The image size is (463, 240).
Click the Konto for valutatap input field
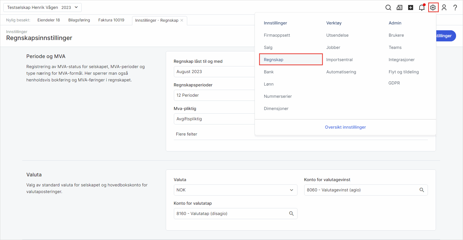click(x=231, y=214)
